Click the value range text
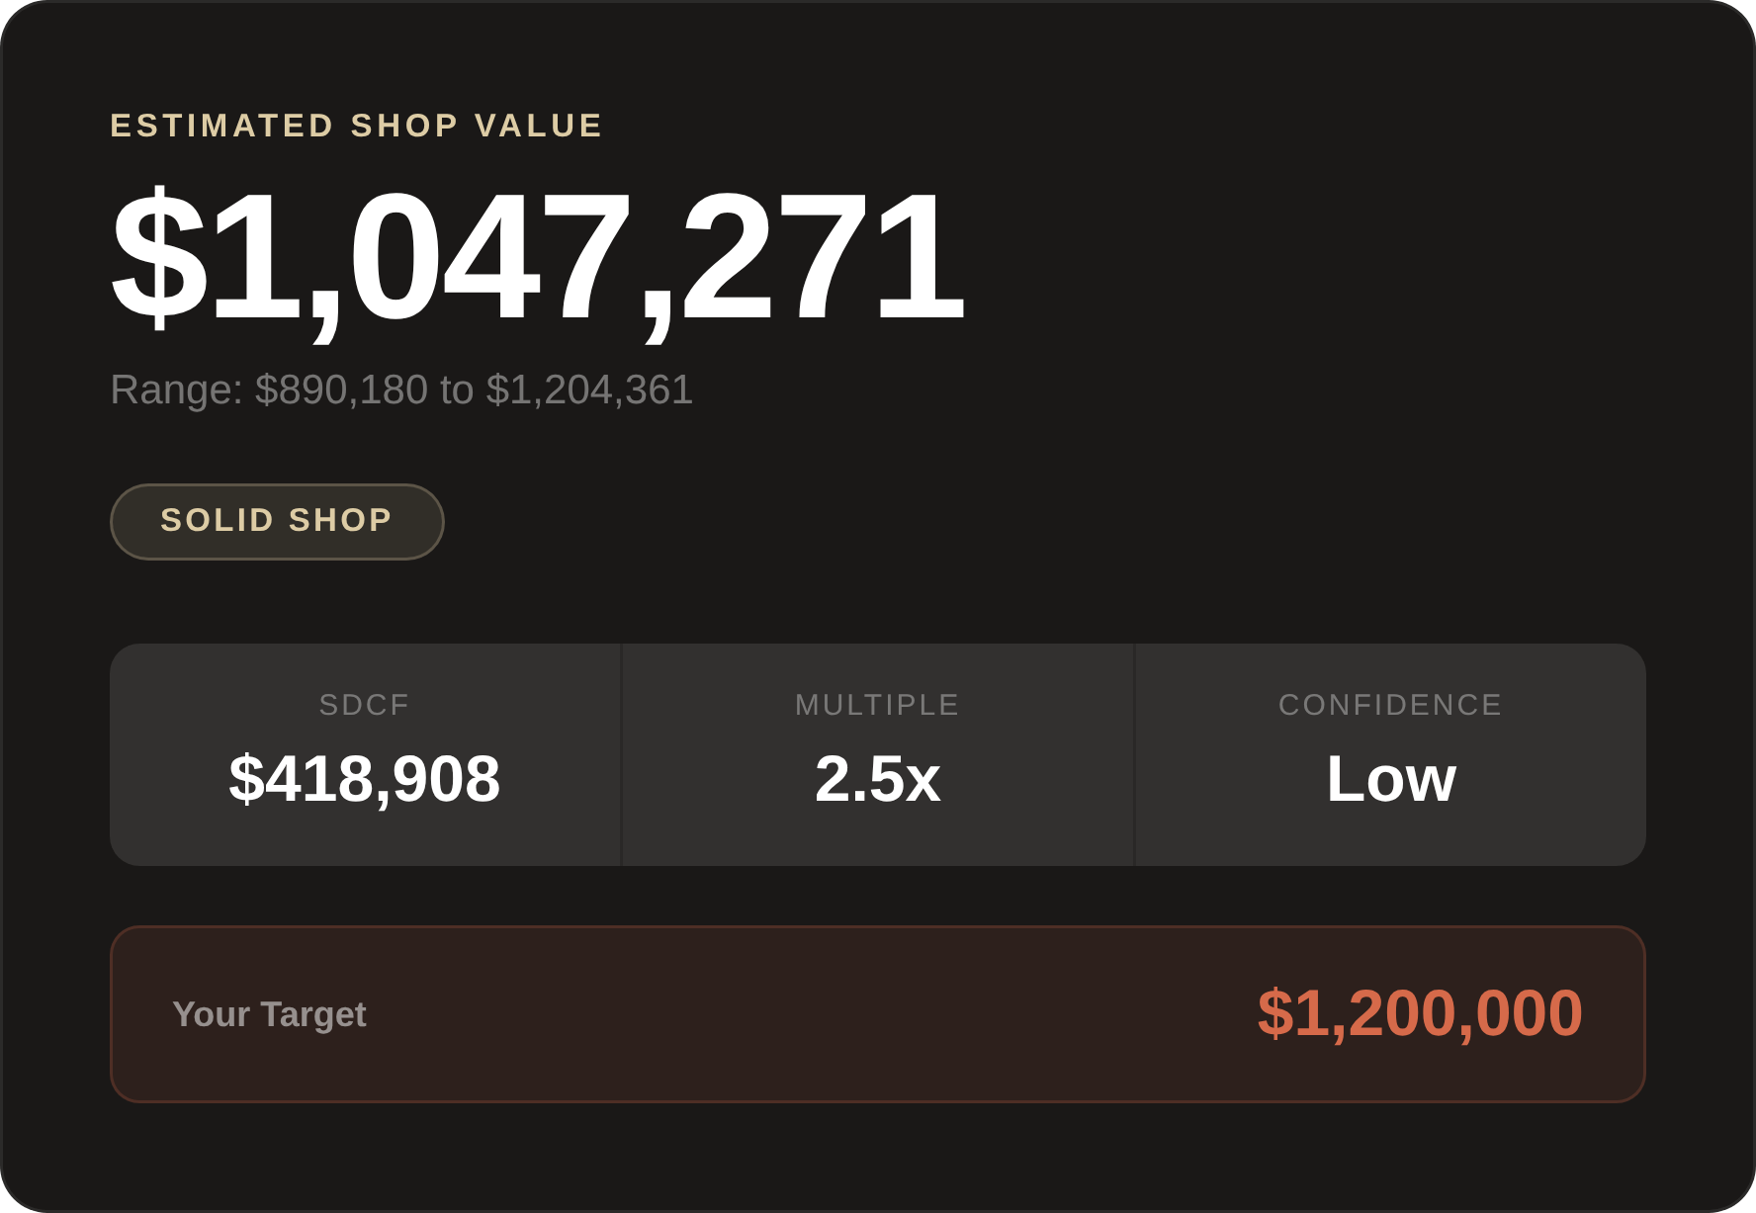Viewport: 1756px width, 1213px height. click(x=401, y=390)
